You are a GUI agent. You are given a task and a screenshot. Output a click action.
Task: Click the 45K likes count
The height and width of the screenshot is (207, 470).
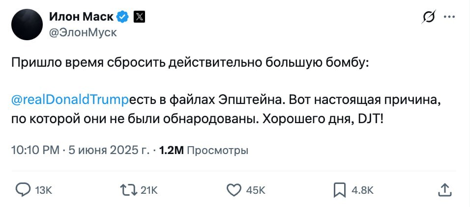pos(255,190)
